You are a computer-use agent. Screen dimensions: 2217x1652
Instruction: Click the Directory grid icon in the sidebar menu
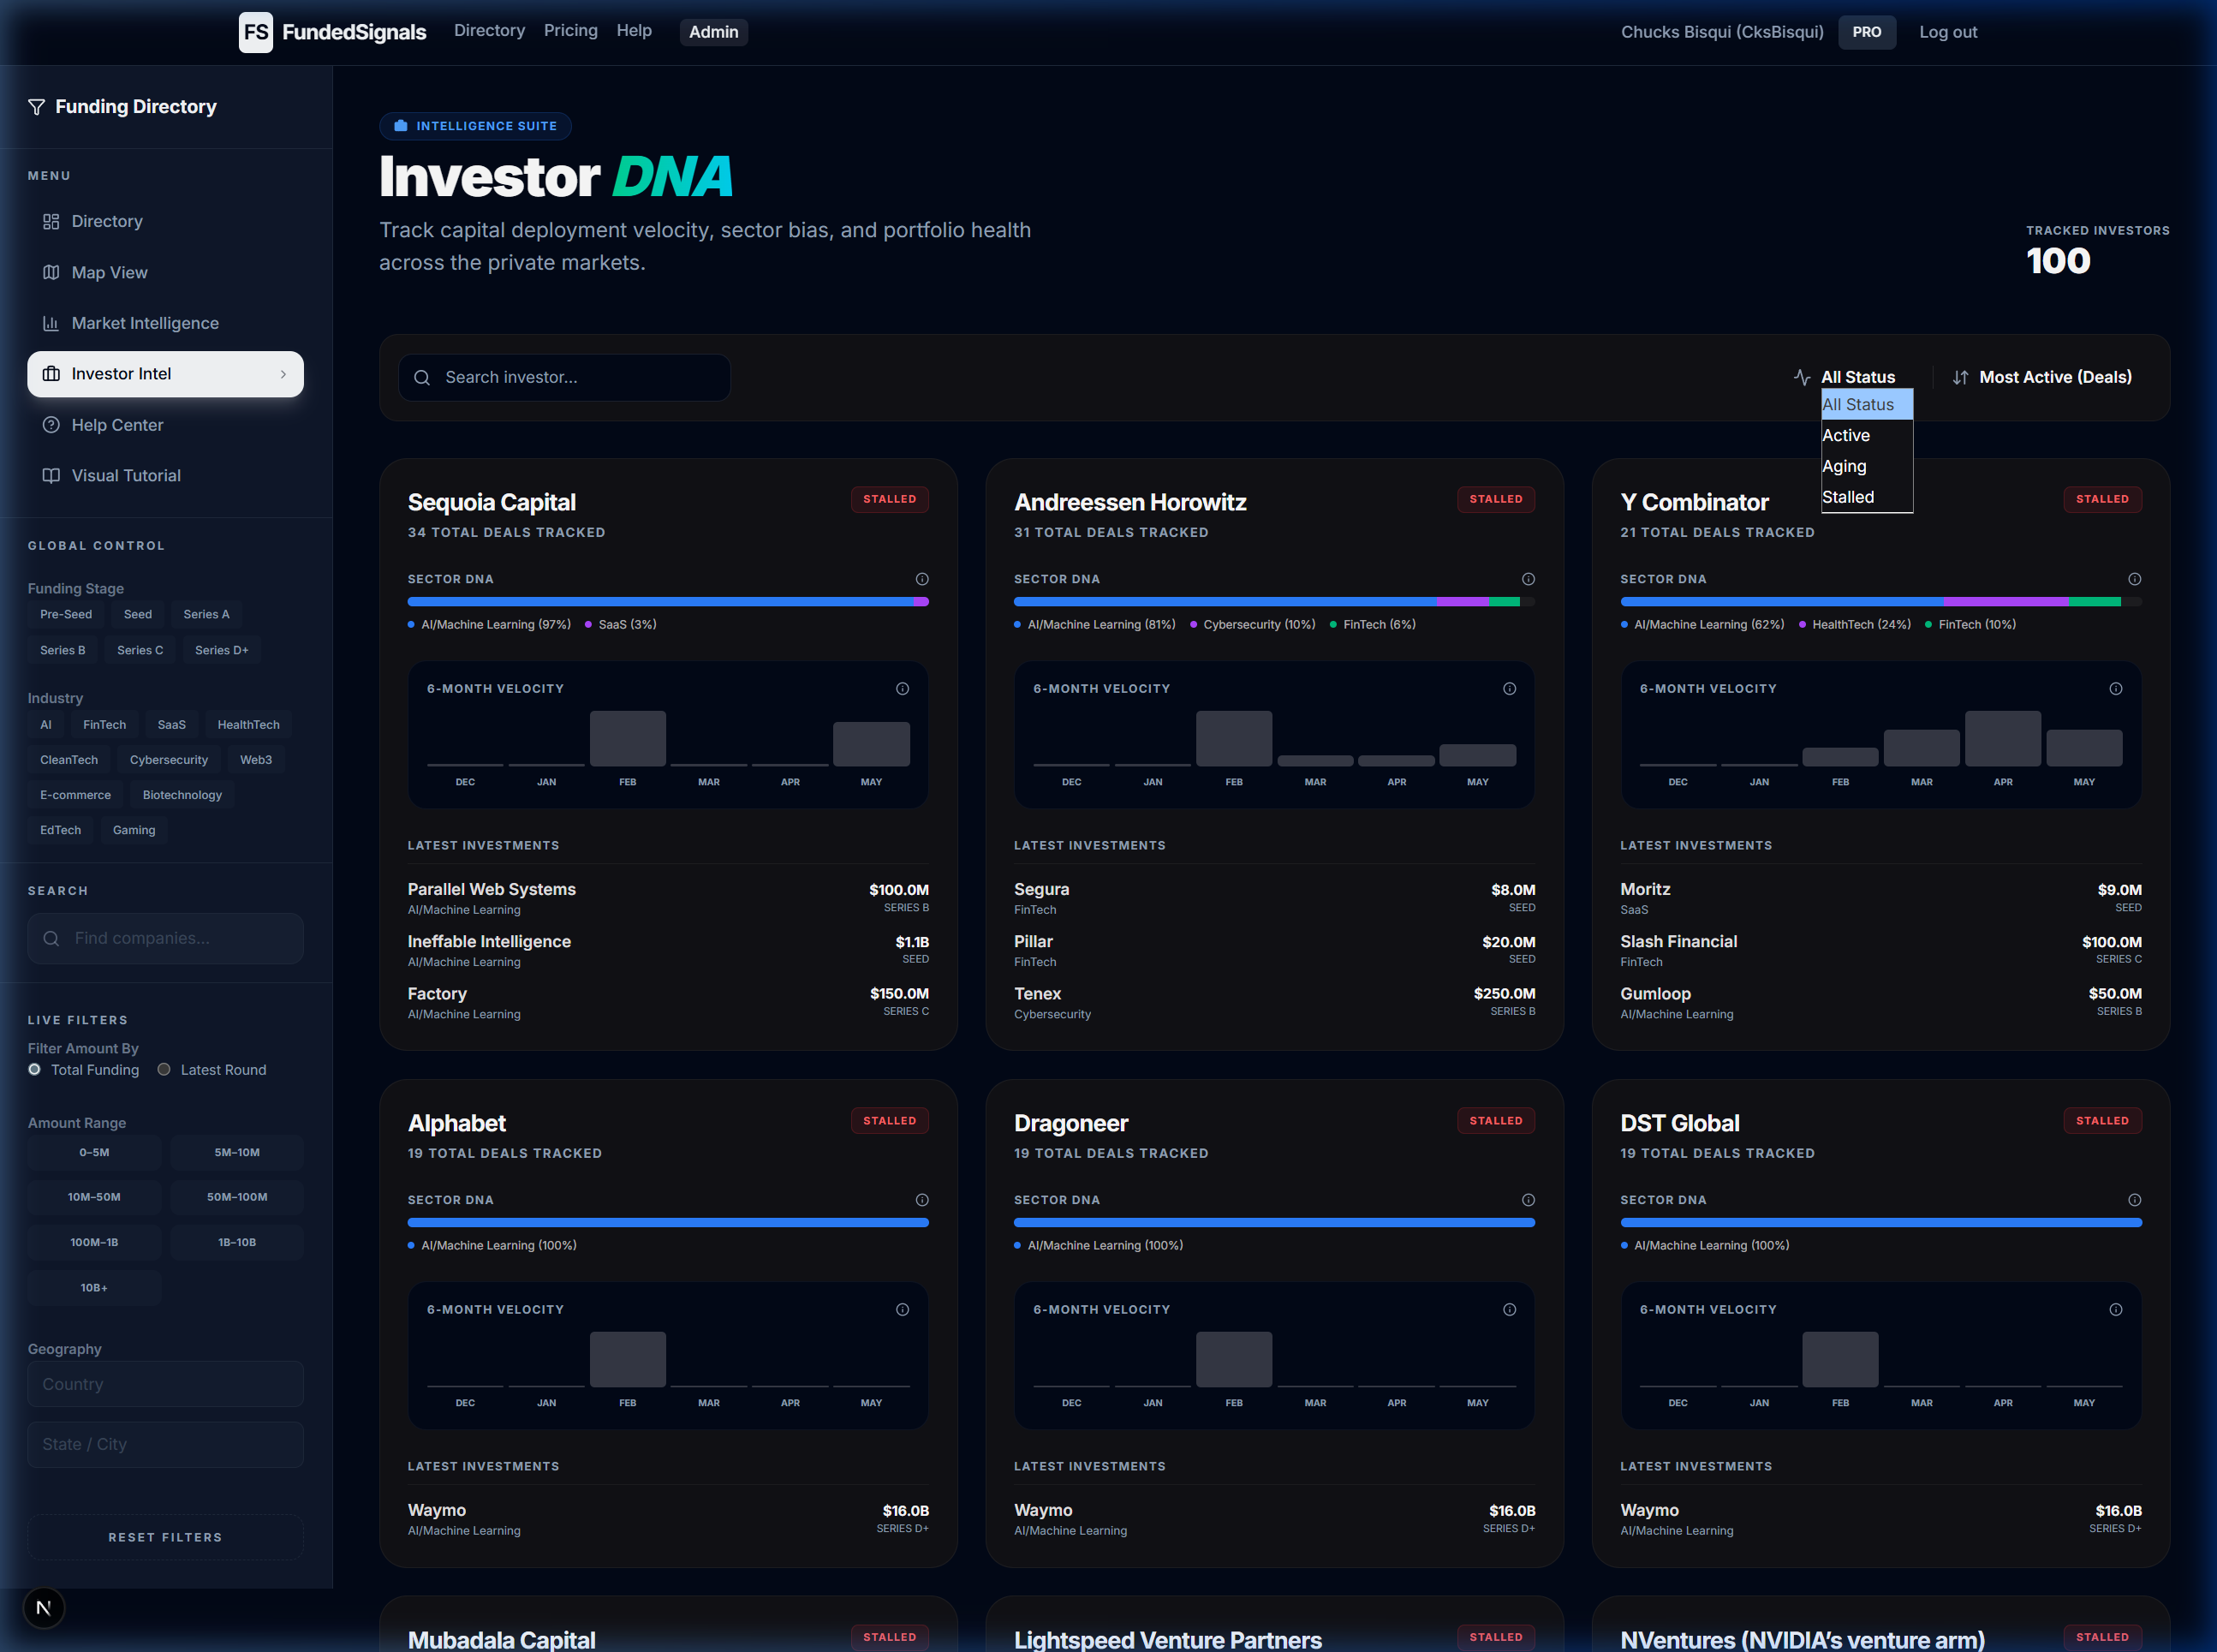(51, 221)
